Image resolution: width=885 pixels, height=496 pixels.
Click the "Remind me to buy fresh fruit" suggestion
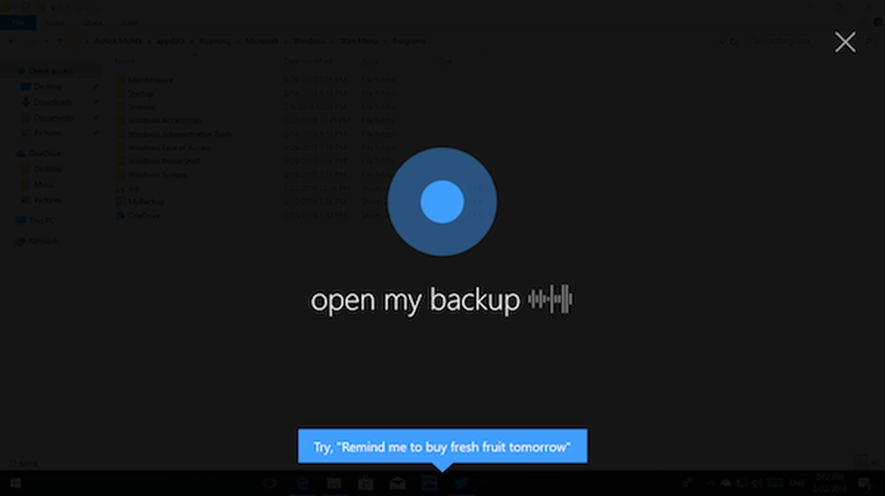point(442,446)
